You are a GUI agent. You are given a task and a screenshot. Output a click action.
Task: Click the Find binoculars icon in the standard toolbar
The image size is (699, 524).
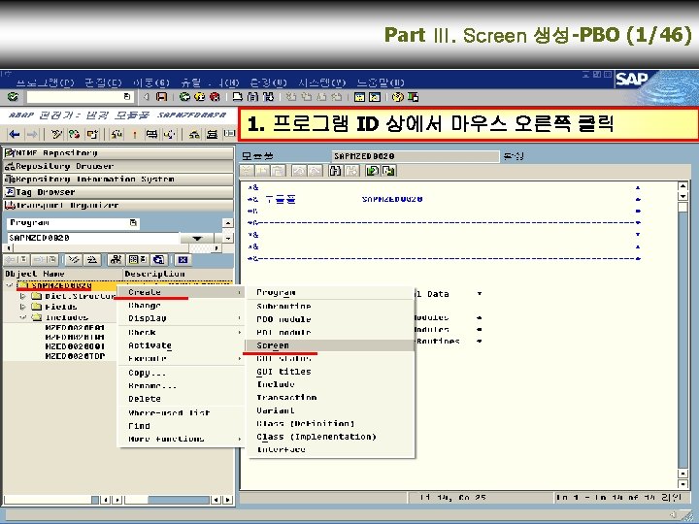click(252, 97)
